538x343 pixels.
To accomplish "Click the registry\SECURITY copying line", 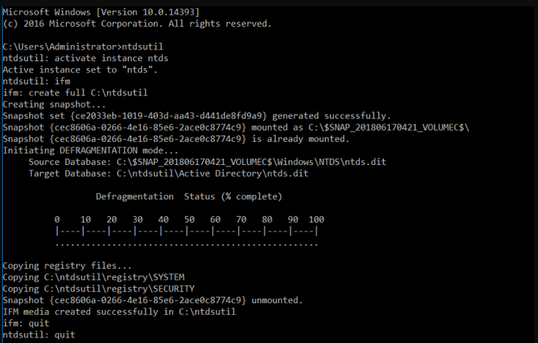I will (98, 289).
